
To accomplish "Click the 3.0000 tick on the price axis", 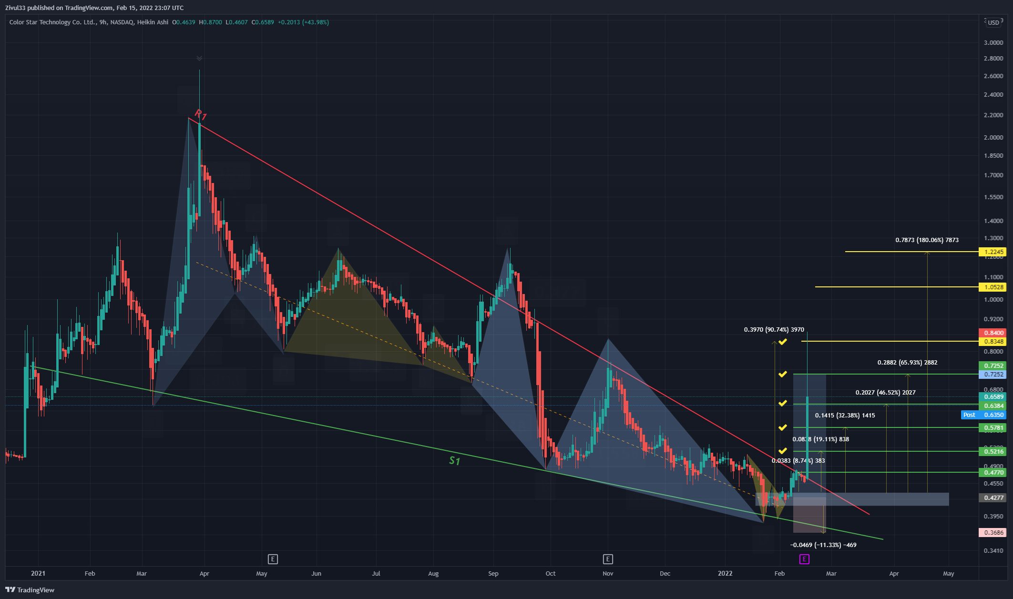I will [993, 42].
